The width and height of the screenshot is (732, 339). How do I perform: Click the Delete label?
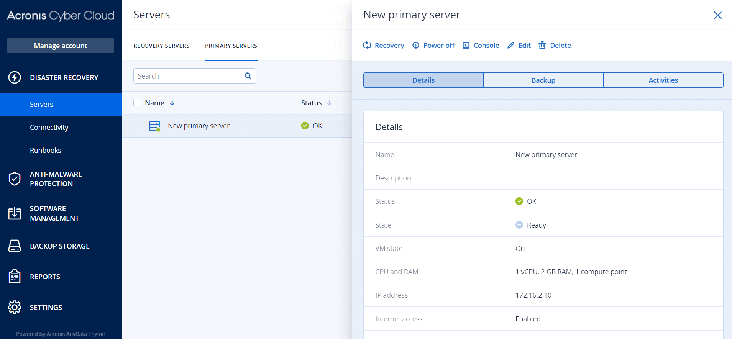pyautogui.click(x=560, y=45)
